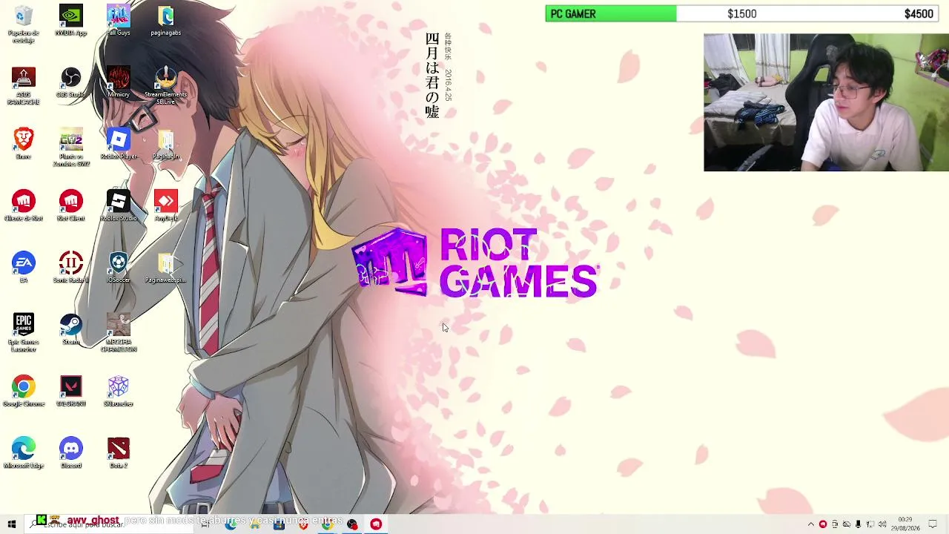This screenshot has height=534, width=949.
Task: Open Microsoft Edge from the desktop
Action: coord(24,453)
